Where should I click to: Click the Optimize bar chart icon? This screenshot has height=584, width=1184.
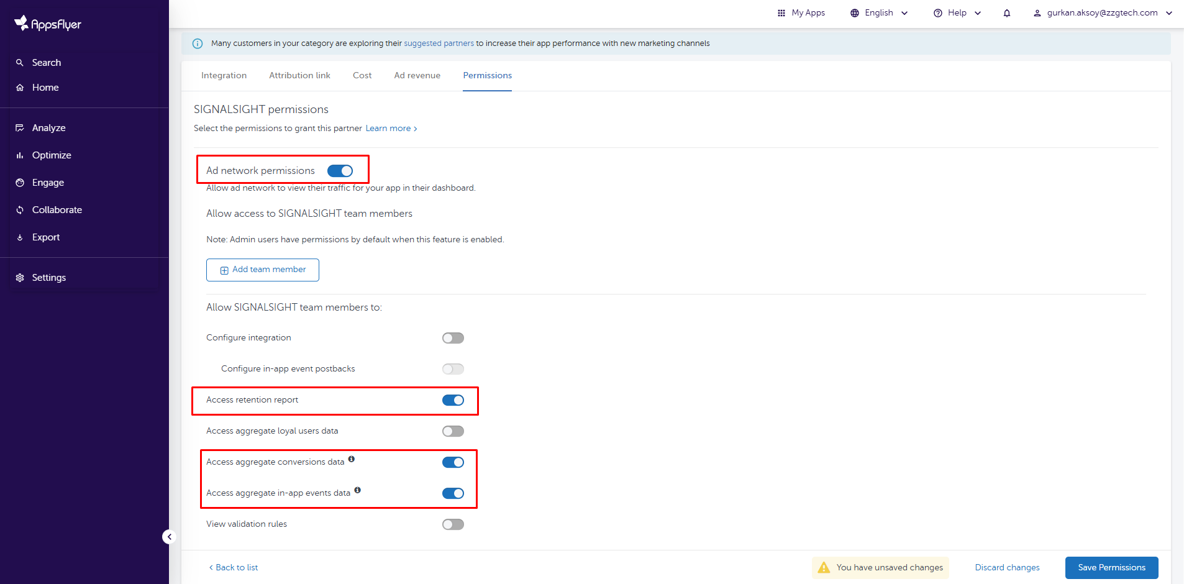click(x=20, y=155)
